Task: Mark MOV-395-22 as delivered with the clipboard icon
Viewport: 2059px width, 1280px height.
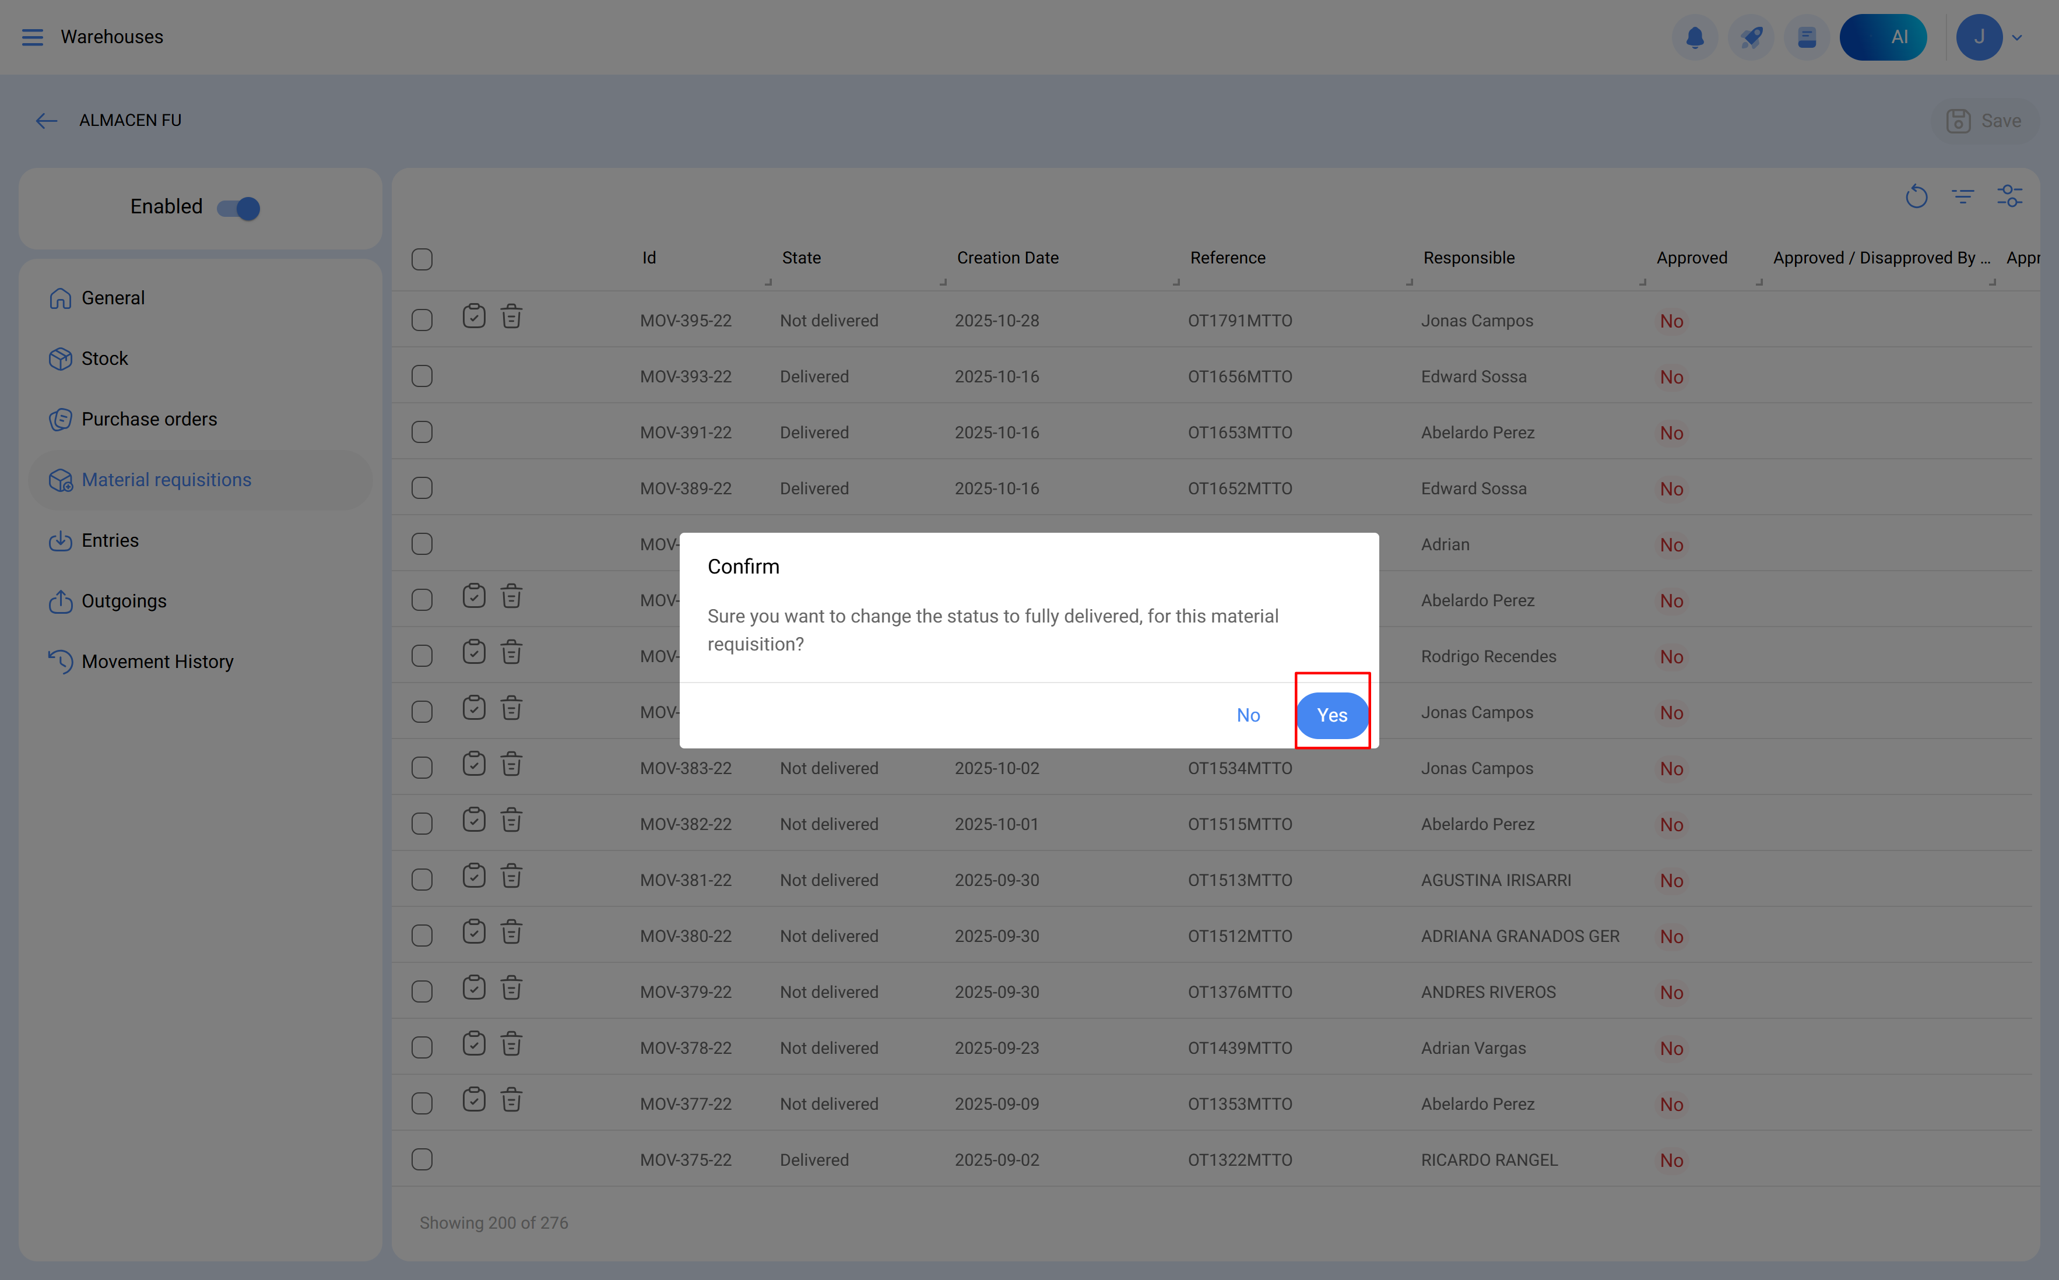Action: pos(474,318)
